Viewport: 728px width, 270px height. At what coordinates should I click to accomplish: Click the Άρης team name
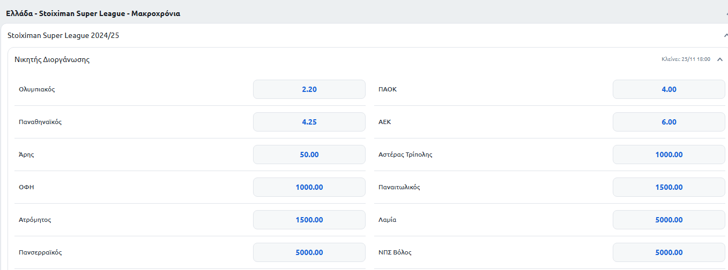click(26, 155)
